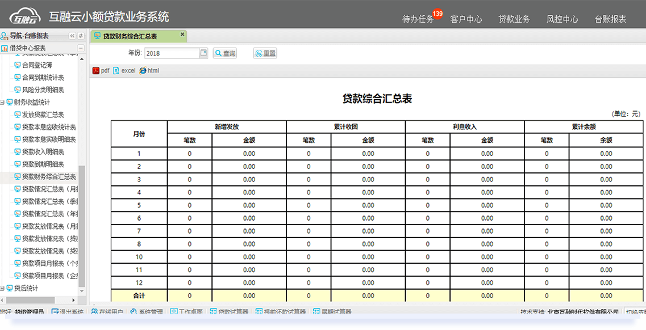Click the month 7 row label
This screenshot has width=646, height=330.
tap(139, 231)
